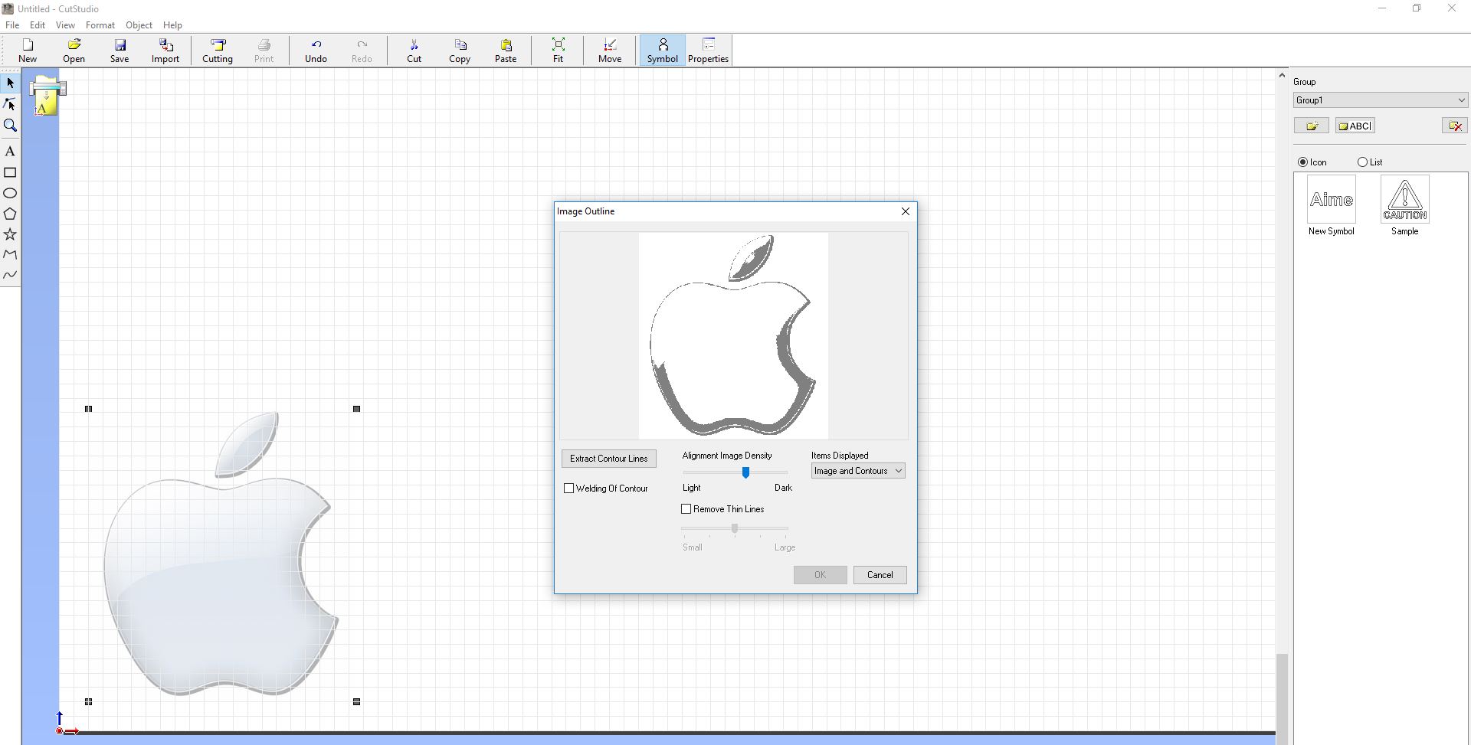
Task: Click the rename group ABC button
Action: (x=1355, y=126)
